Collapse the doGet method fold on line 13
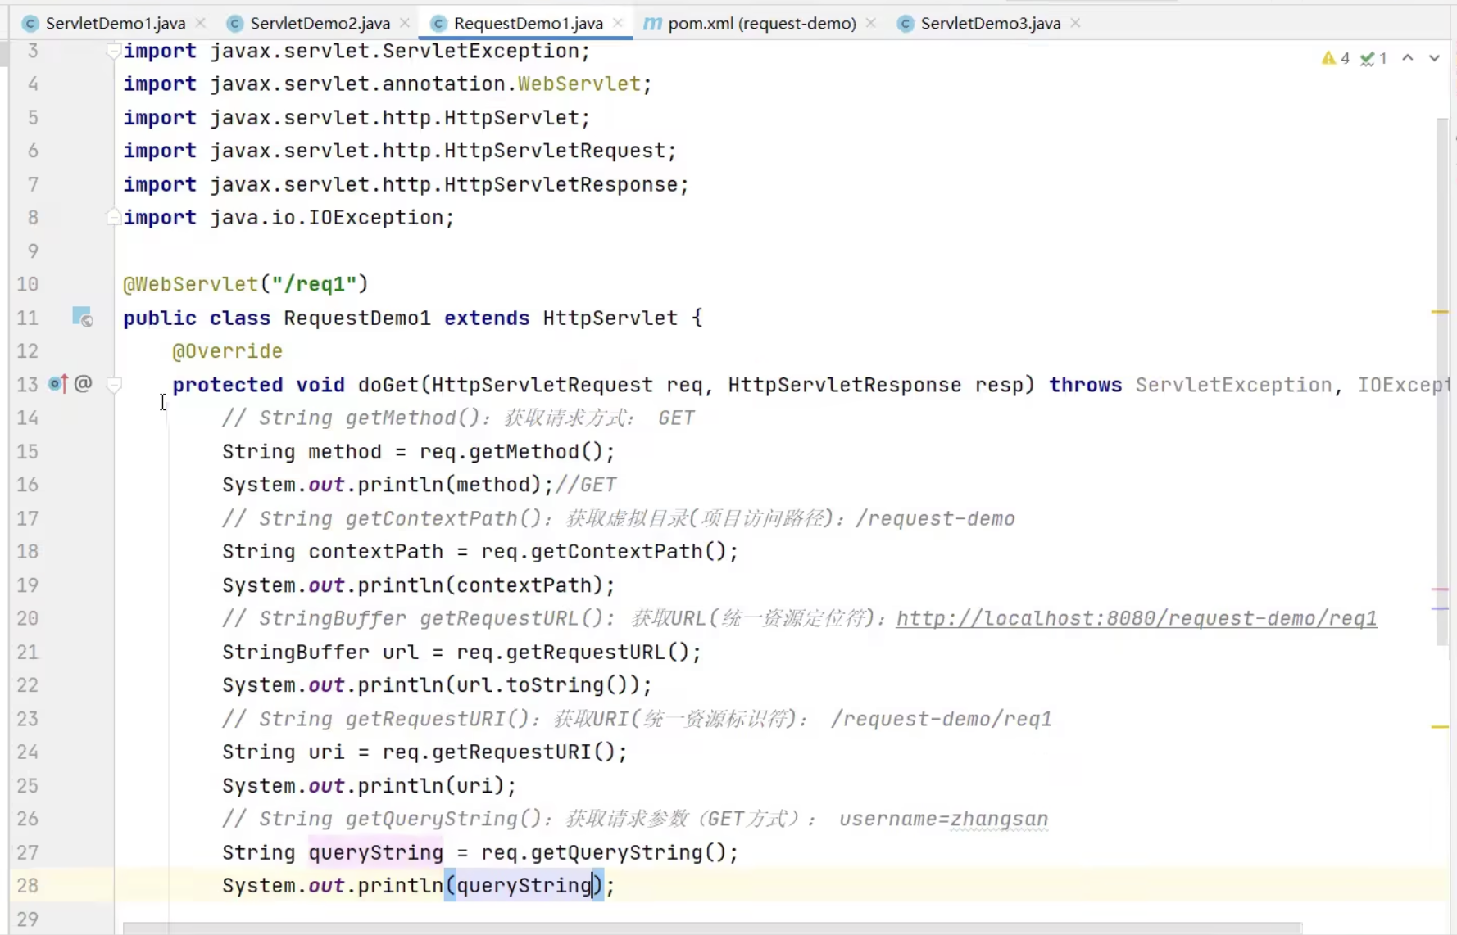 pos(115,384)
